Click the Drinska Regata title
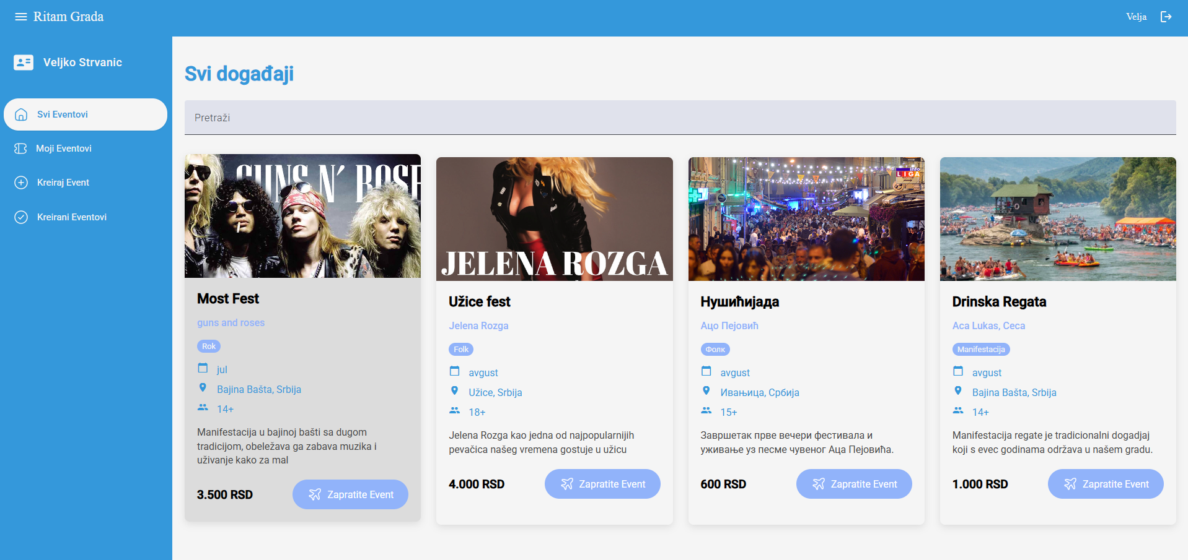This screenshot has width=1188, height=560. (999, 302)
